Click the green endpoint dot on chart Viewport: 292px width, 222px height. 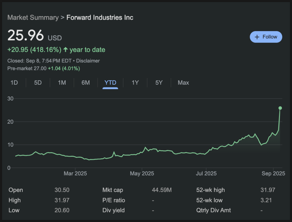click(280, 108)
